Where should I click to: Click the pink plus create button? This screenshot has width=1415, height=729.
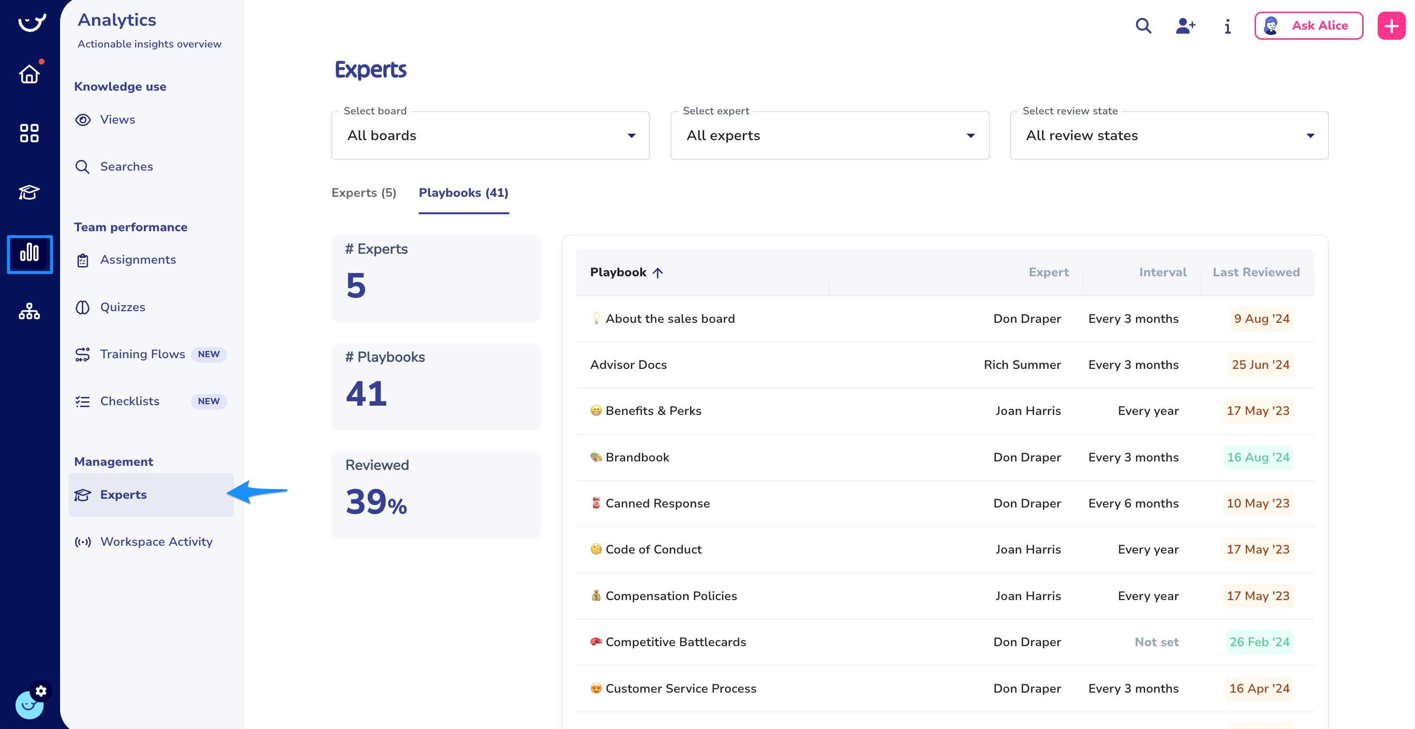tap(1391, 26)
